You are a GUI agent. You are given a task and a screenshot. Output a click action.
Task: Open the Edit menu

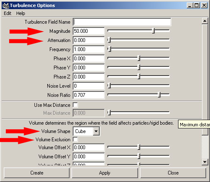pos(7,13)
